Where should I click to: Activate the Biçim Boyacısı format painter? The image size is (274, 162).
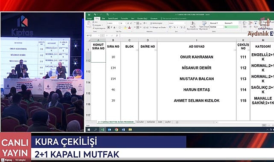(99, 28)
